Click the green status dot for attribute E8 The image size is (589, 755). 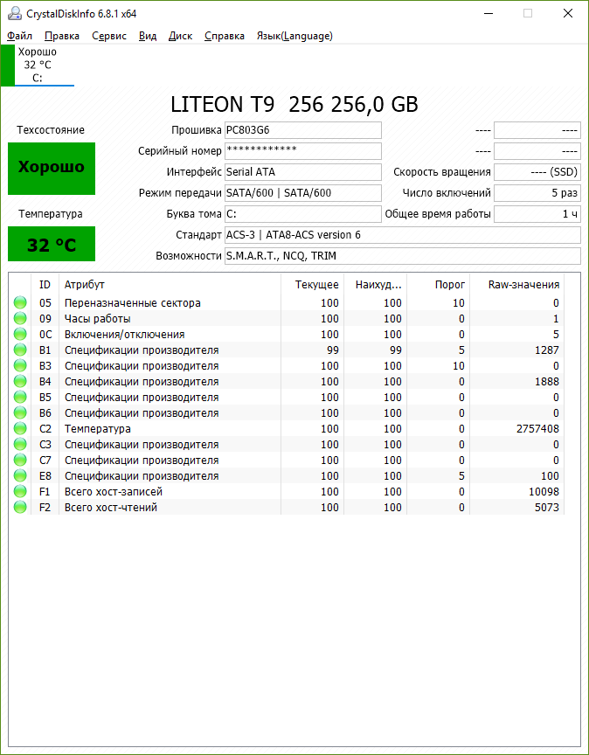pyautogui.click(x=20, y=475)
